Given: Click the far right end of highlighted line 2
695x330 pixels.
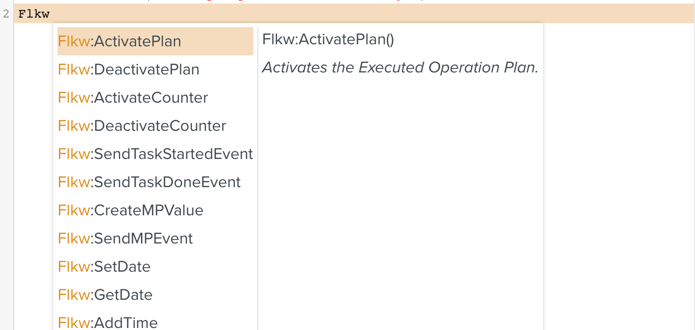Looking at the screenshot, I should (685, 14).
